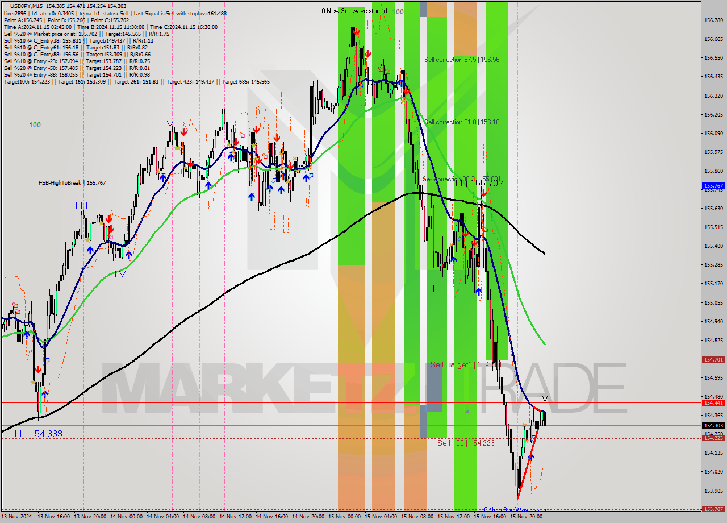
Task: Click the red 154.441 price tag
Action: pyautogui.click(x=713, y=402)
